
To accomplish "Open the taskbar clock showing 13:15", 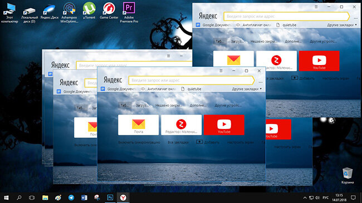I will [x=339, y=197].
